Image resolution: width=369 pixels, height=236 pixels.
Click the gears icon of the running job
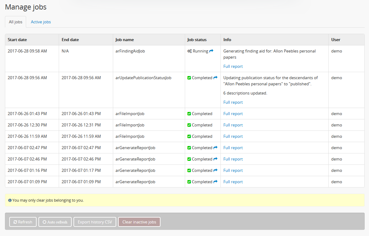(x=189, y=51)
